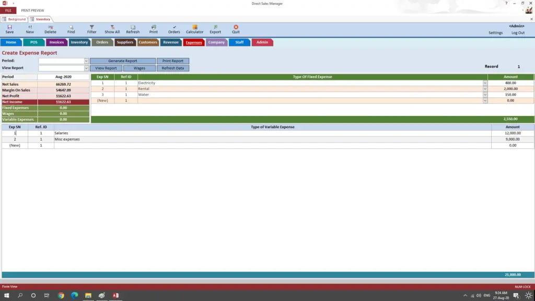This screenshot has height=301, width=535.
Task: Apply a Filter using the toolbar icon
Action: pyautogui.click(x=91, y=28)
